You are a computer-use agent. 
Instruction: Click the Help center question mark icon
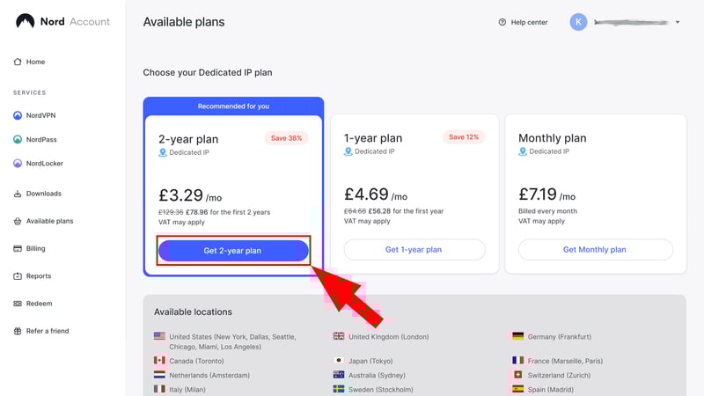tap(502, 22)
